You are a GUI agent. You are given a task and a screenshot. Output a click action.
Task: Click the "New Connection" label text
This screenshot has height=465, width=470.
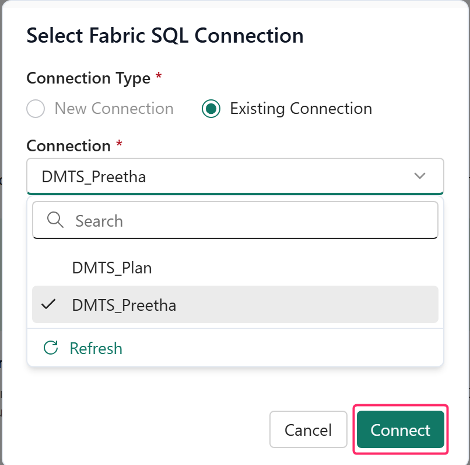coord(114,109)
